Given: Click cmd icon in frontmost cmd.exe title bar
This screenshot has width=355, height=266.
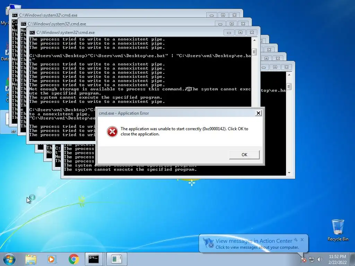Looking at the screenshot, I should click(x=32, y=33).
